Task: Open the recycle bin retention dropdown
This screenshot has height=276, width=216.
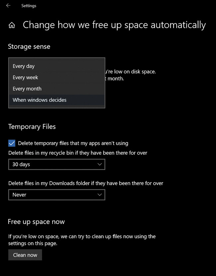Action: 56,164
